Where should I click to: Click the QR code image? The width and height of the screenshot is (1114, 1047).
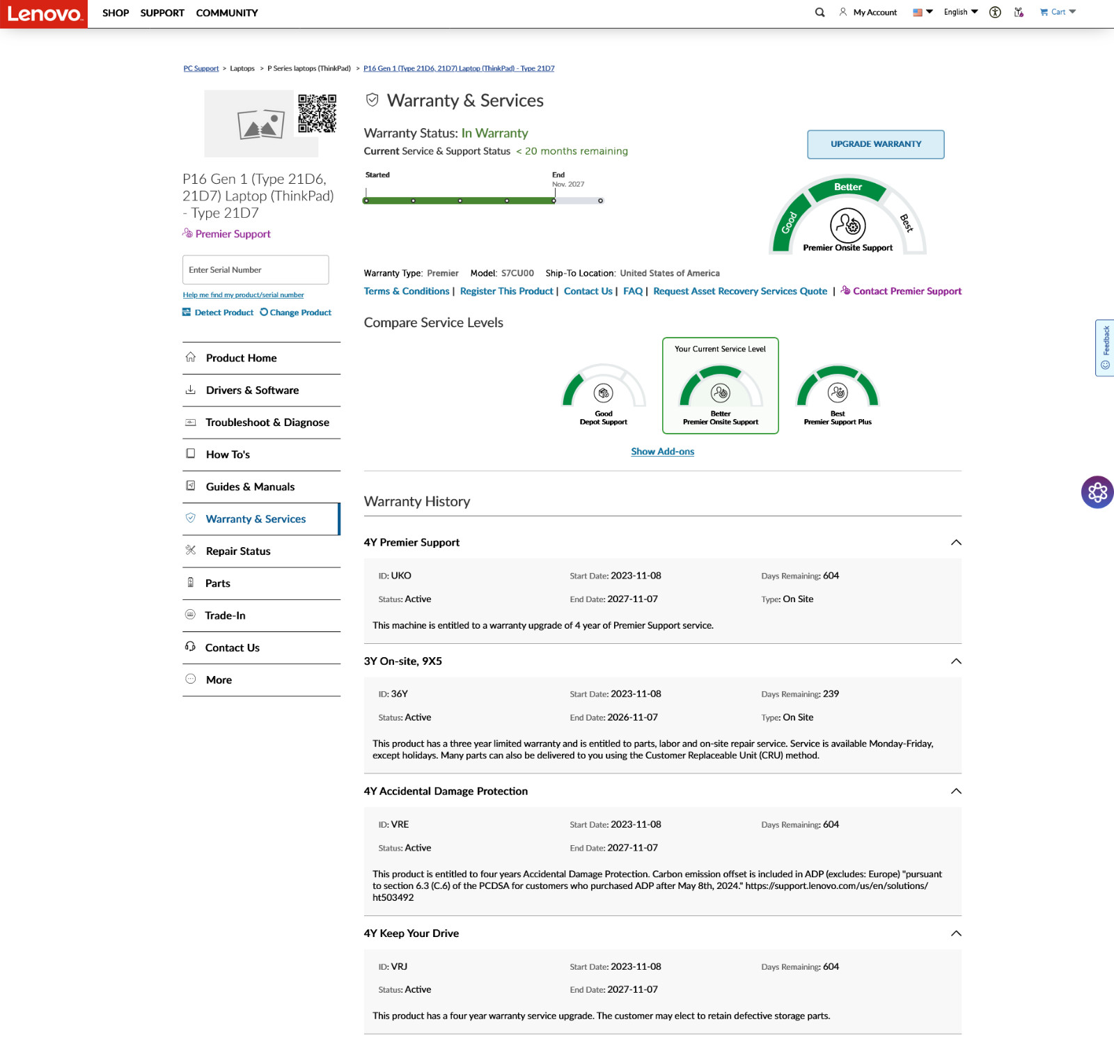point(317,113)
